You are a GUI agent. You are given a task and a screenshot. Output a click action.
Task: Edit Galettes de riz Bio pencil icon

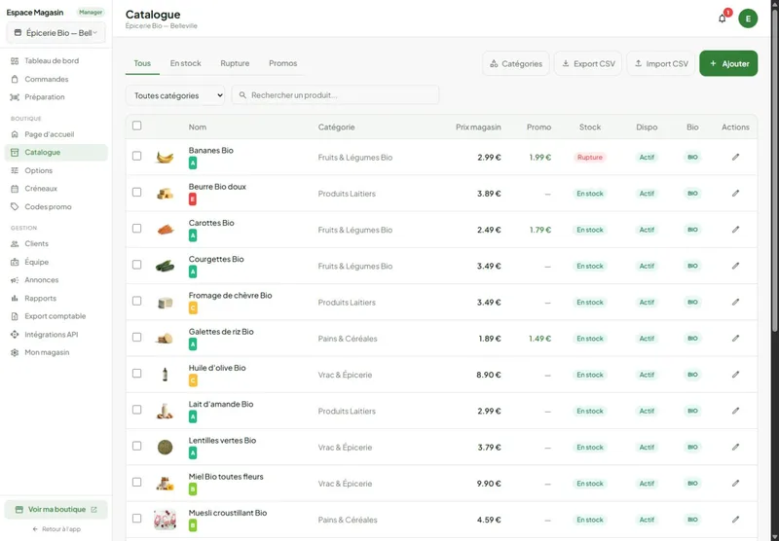tap(735, 338)
